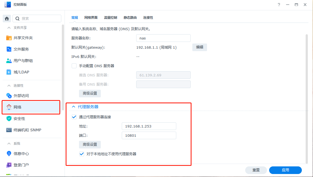Viewport: 313px width, 177px height.
Task: Click the 192.168.1.1 (局域网 1) gateway text
Action: [x=156, y=47]
